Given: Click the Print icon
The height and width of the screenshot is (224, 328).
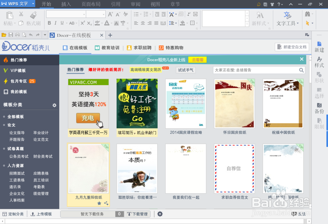Looking at the screenshot, I should point(18,35).
